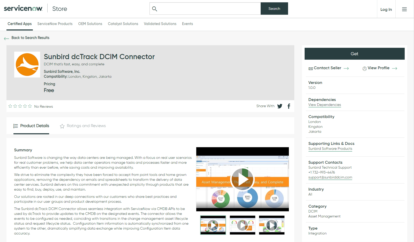Click the Free pricing text
The image size is (414, 242).
pyautogui.click(x=49, y=90)
